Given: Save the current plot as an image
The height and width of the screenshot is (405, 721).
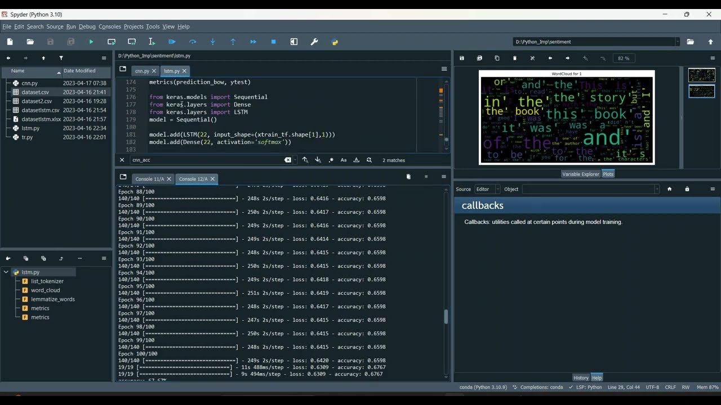Looking at the screenshot, I should click(x=462, y=58).
